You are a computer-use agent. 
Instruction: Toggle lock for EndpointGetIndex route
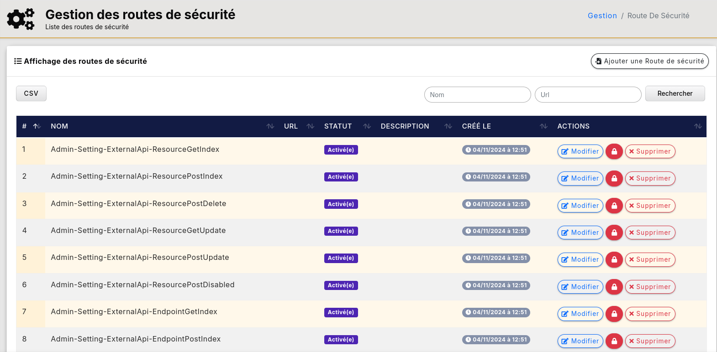click(x=614, y=314)
